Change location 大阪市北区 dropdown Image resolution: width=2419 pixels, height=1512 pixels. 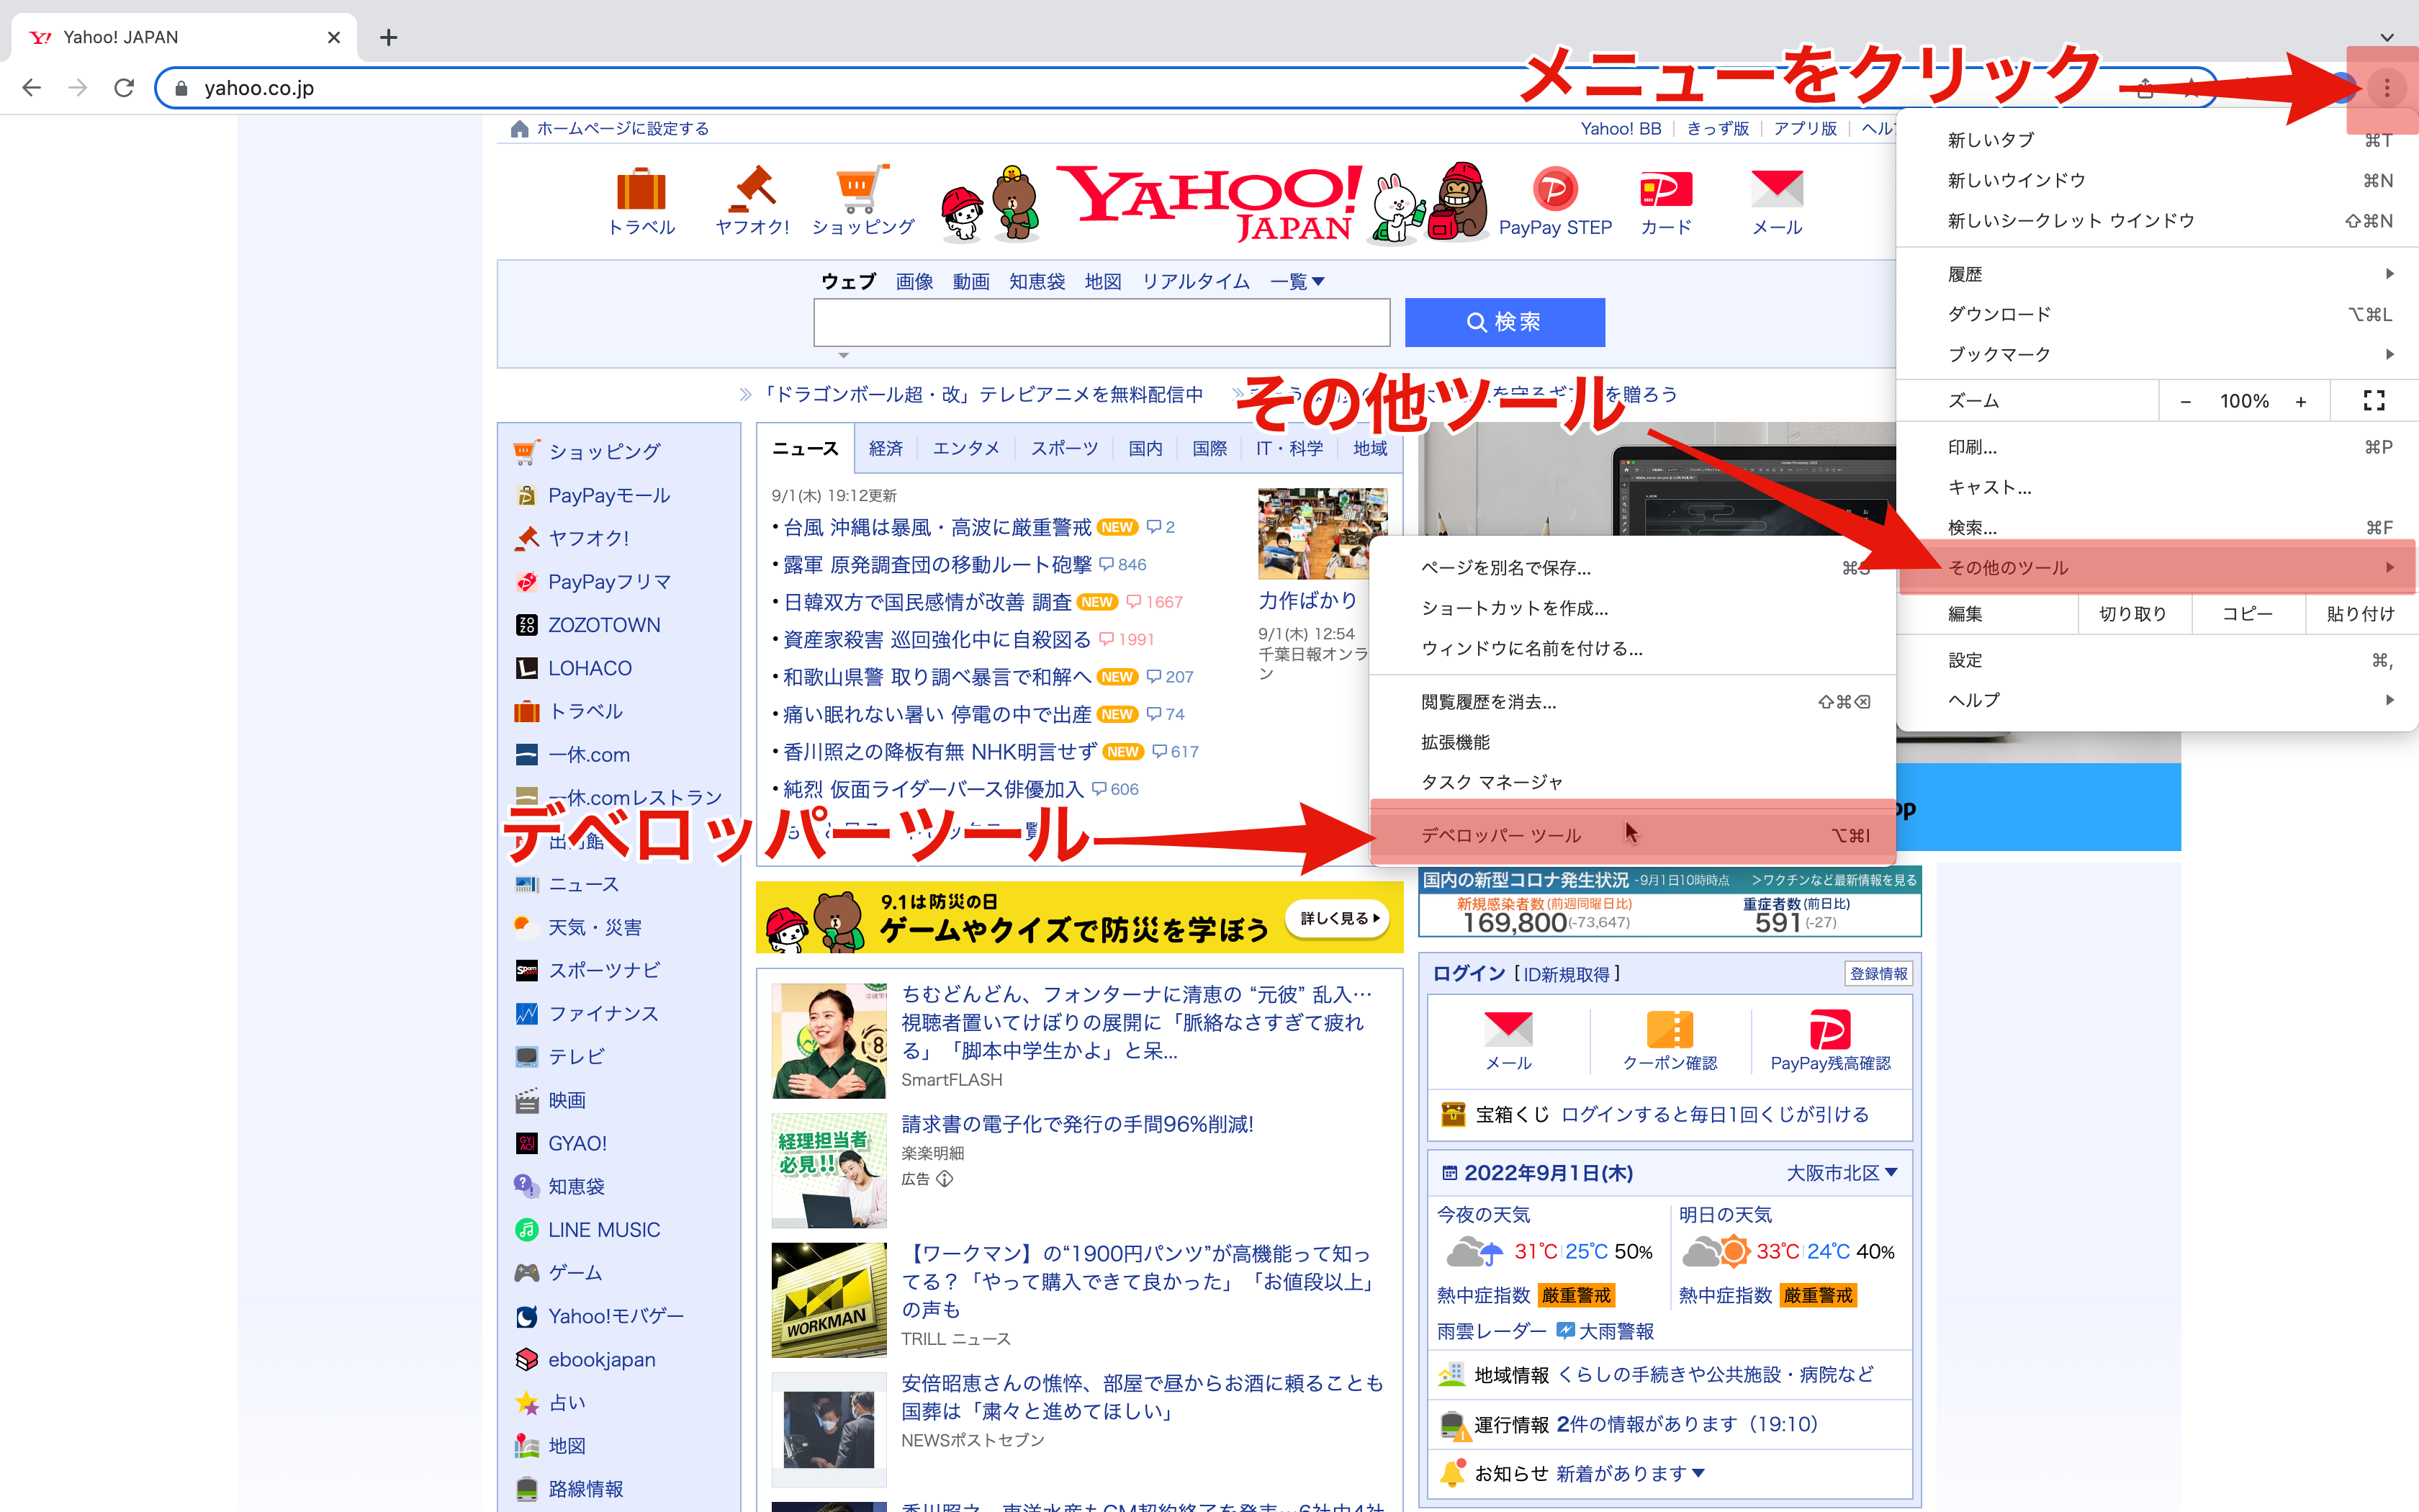click(1841, 1173)
